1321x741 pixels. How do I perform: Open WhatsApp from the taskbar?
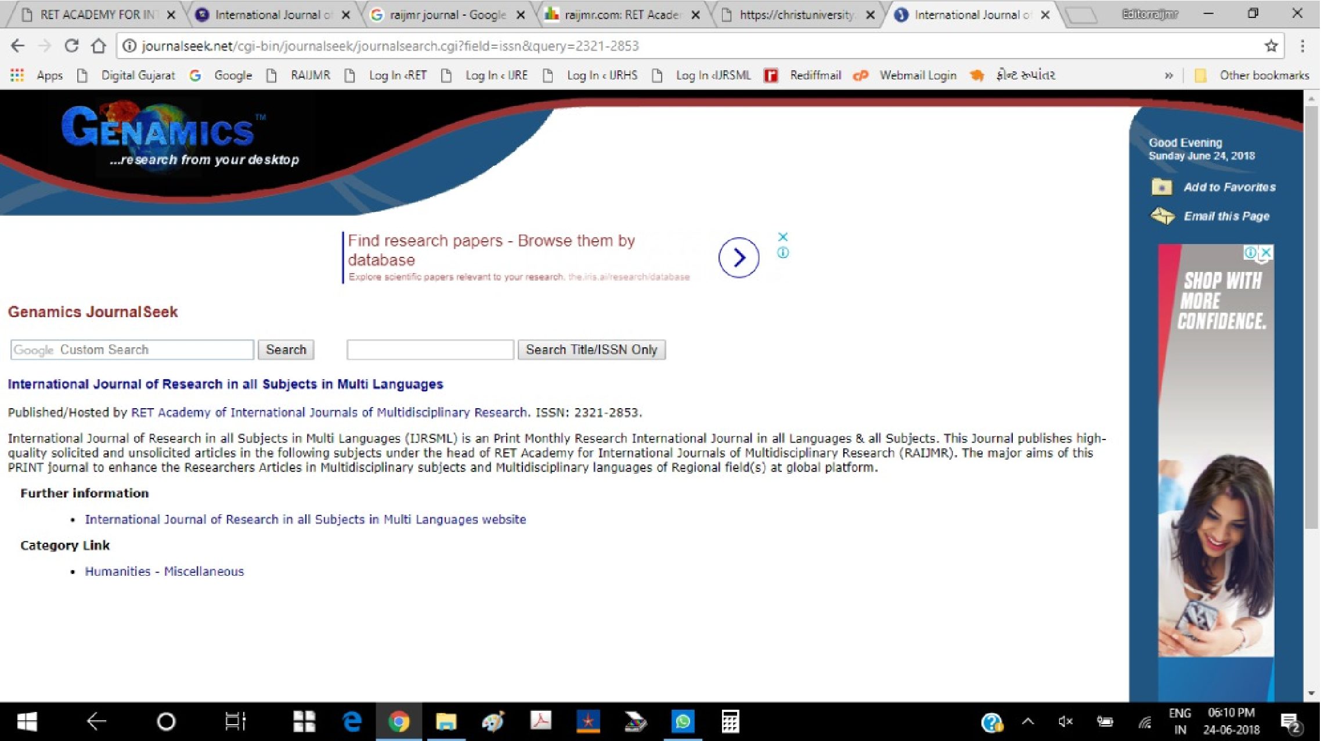pyautogui.click(x=683, y=722)
